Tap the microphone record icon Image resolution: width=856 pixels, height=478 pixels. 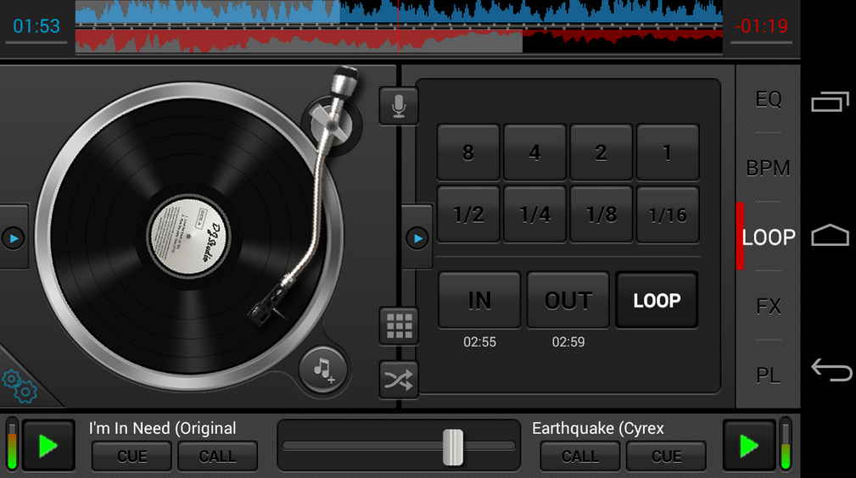point(399,106)
